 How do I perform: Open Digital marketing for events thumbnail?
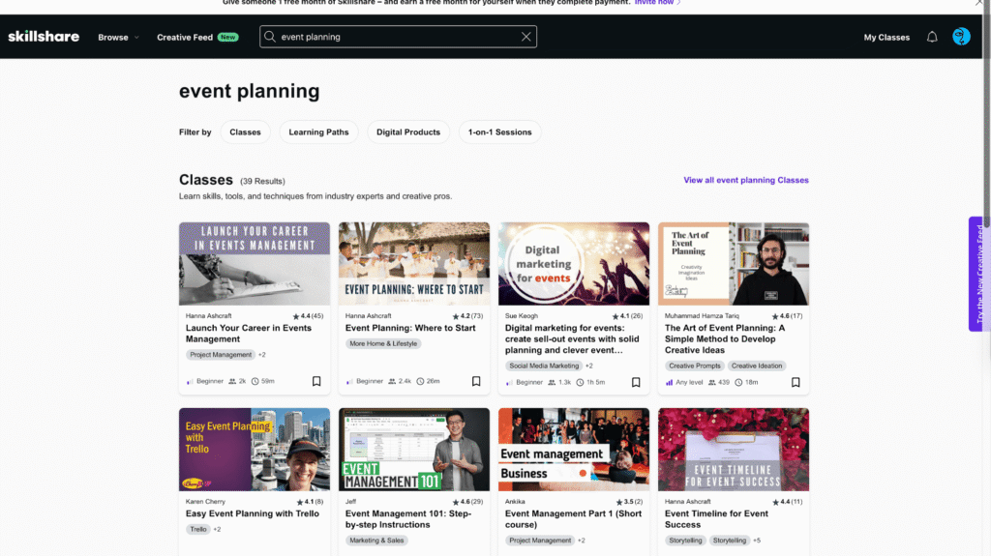574,263
